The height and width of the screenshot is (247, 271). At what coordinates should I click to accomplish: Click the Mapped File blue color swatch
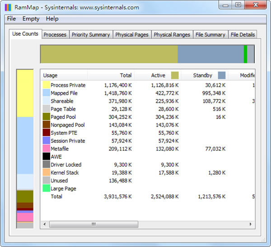[46, 93]
